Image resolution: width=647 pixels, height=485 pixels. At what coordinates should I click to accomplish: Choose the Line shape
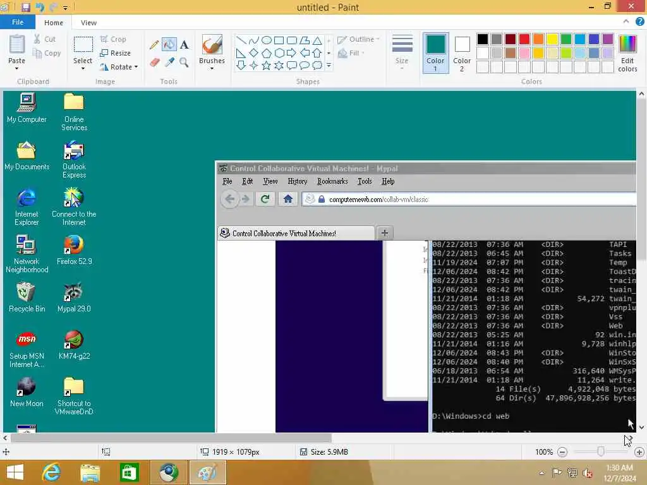[241, 40]
